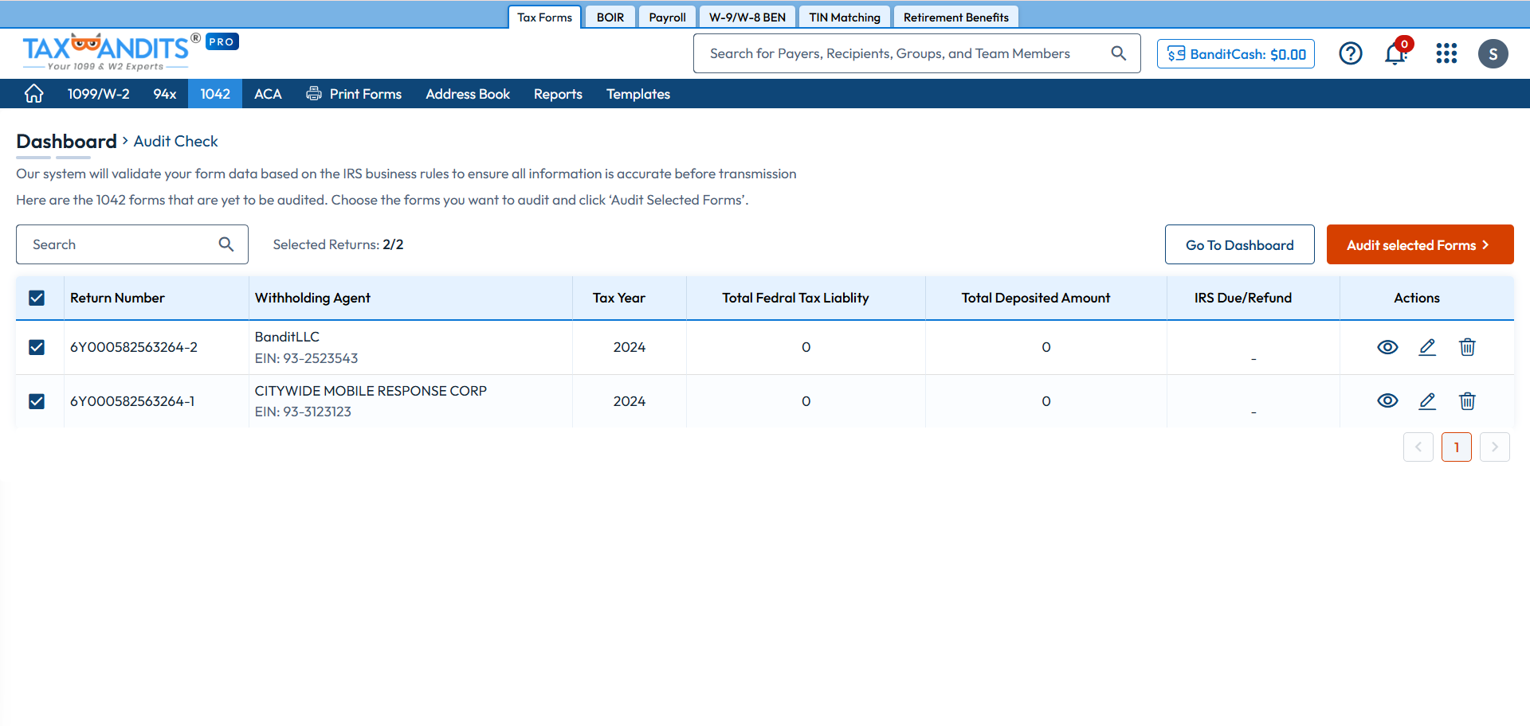1530x726 pixels.
Task: Switch to the Tax Forms tab
Action: point(544,17)
